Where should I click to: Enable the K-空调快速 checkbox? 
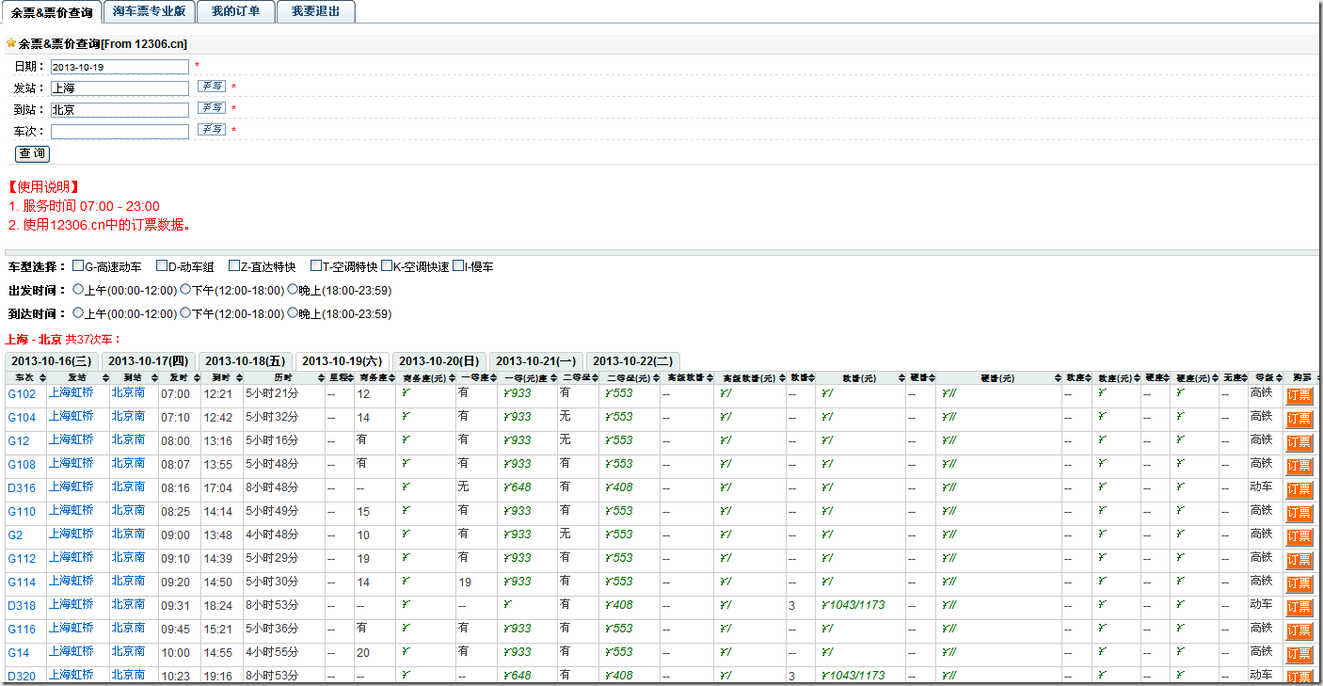pos(386,266)
